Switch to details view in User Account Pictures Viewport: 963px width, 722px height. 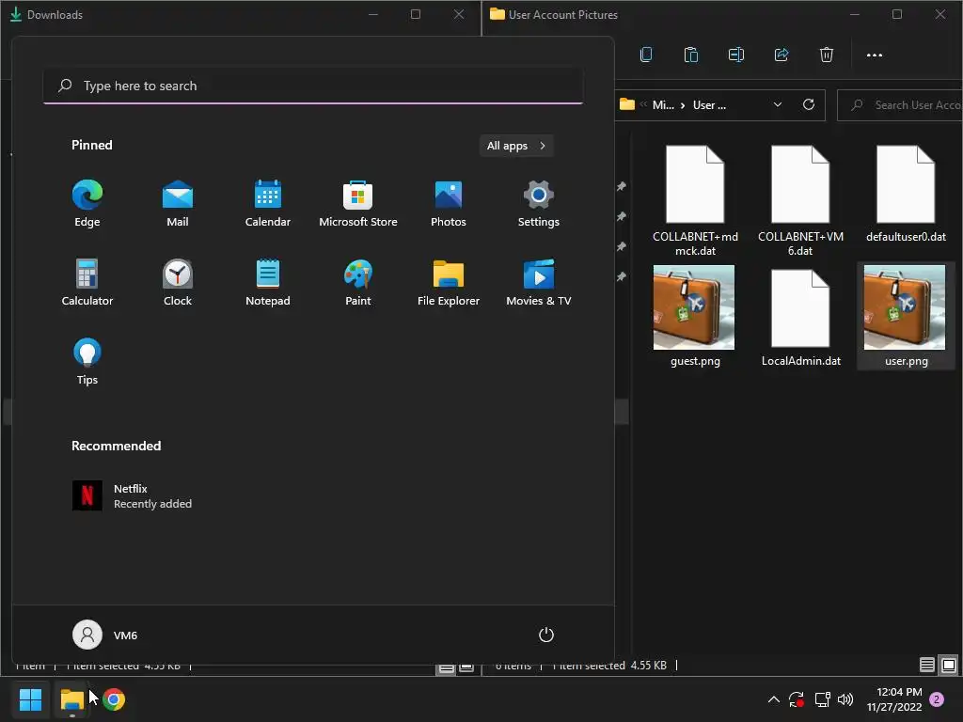[926, 665]
